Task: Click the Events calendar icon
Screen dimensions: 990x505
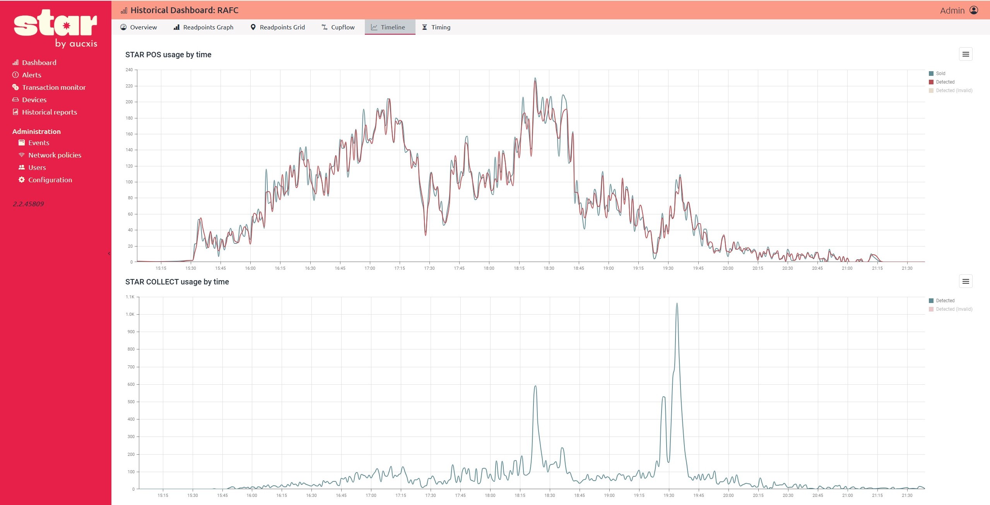Action: pyautogui.click(x=22, y=142)
